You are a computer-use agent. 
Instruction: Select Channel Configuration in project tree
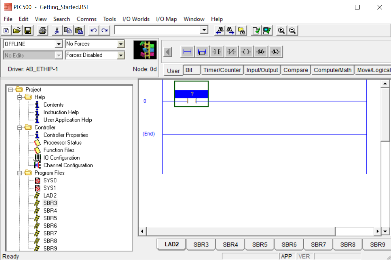coord(68,165)
